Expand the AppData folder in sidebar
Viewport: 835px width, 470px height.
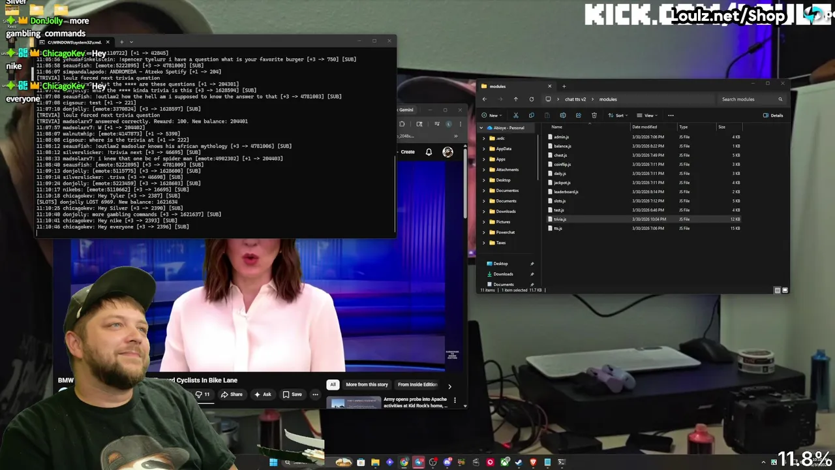[484, 149]
